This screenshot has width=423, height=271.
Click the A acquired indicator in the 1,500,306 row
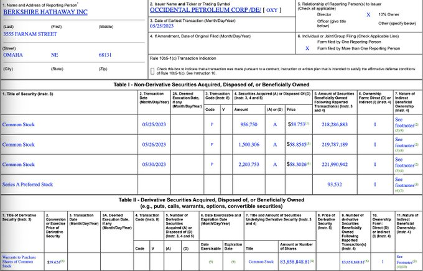pyautogui.click(x=275, y=145)
